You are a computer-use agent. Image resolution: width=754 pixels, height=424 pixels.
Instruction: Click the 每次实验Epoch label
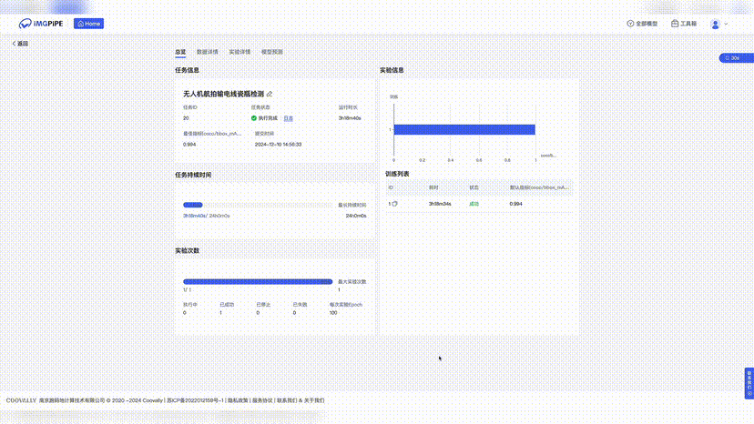(346, 305)
